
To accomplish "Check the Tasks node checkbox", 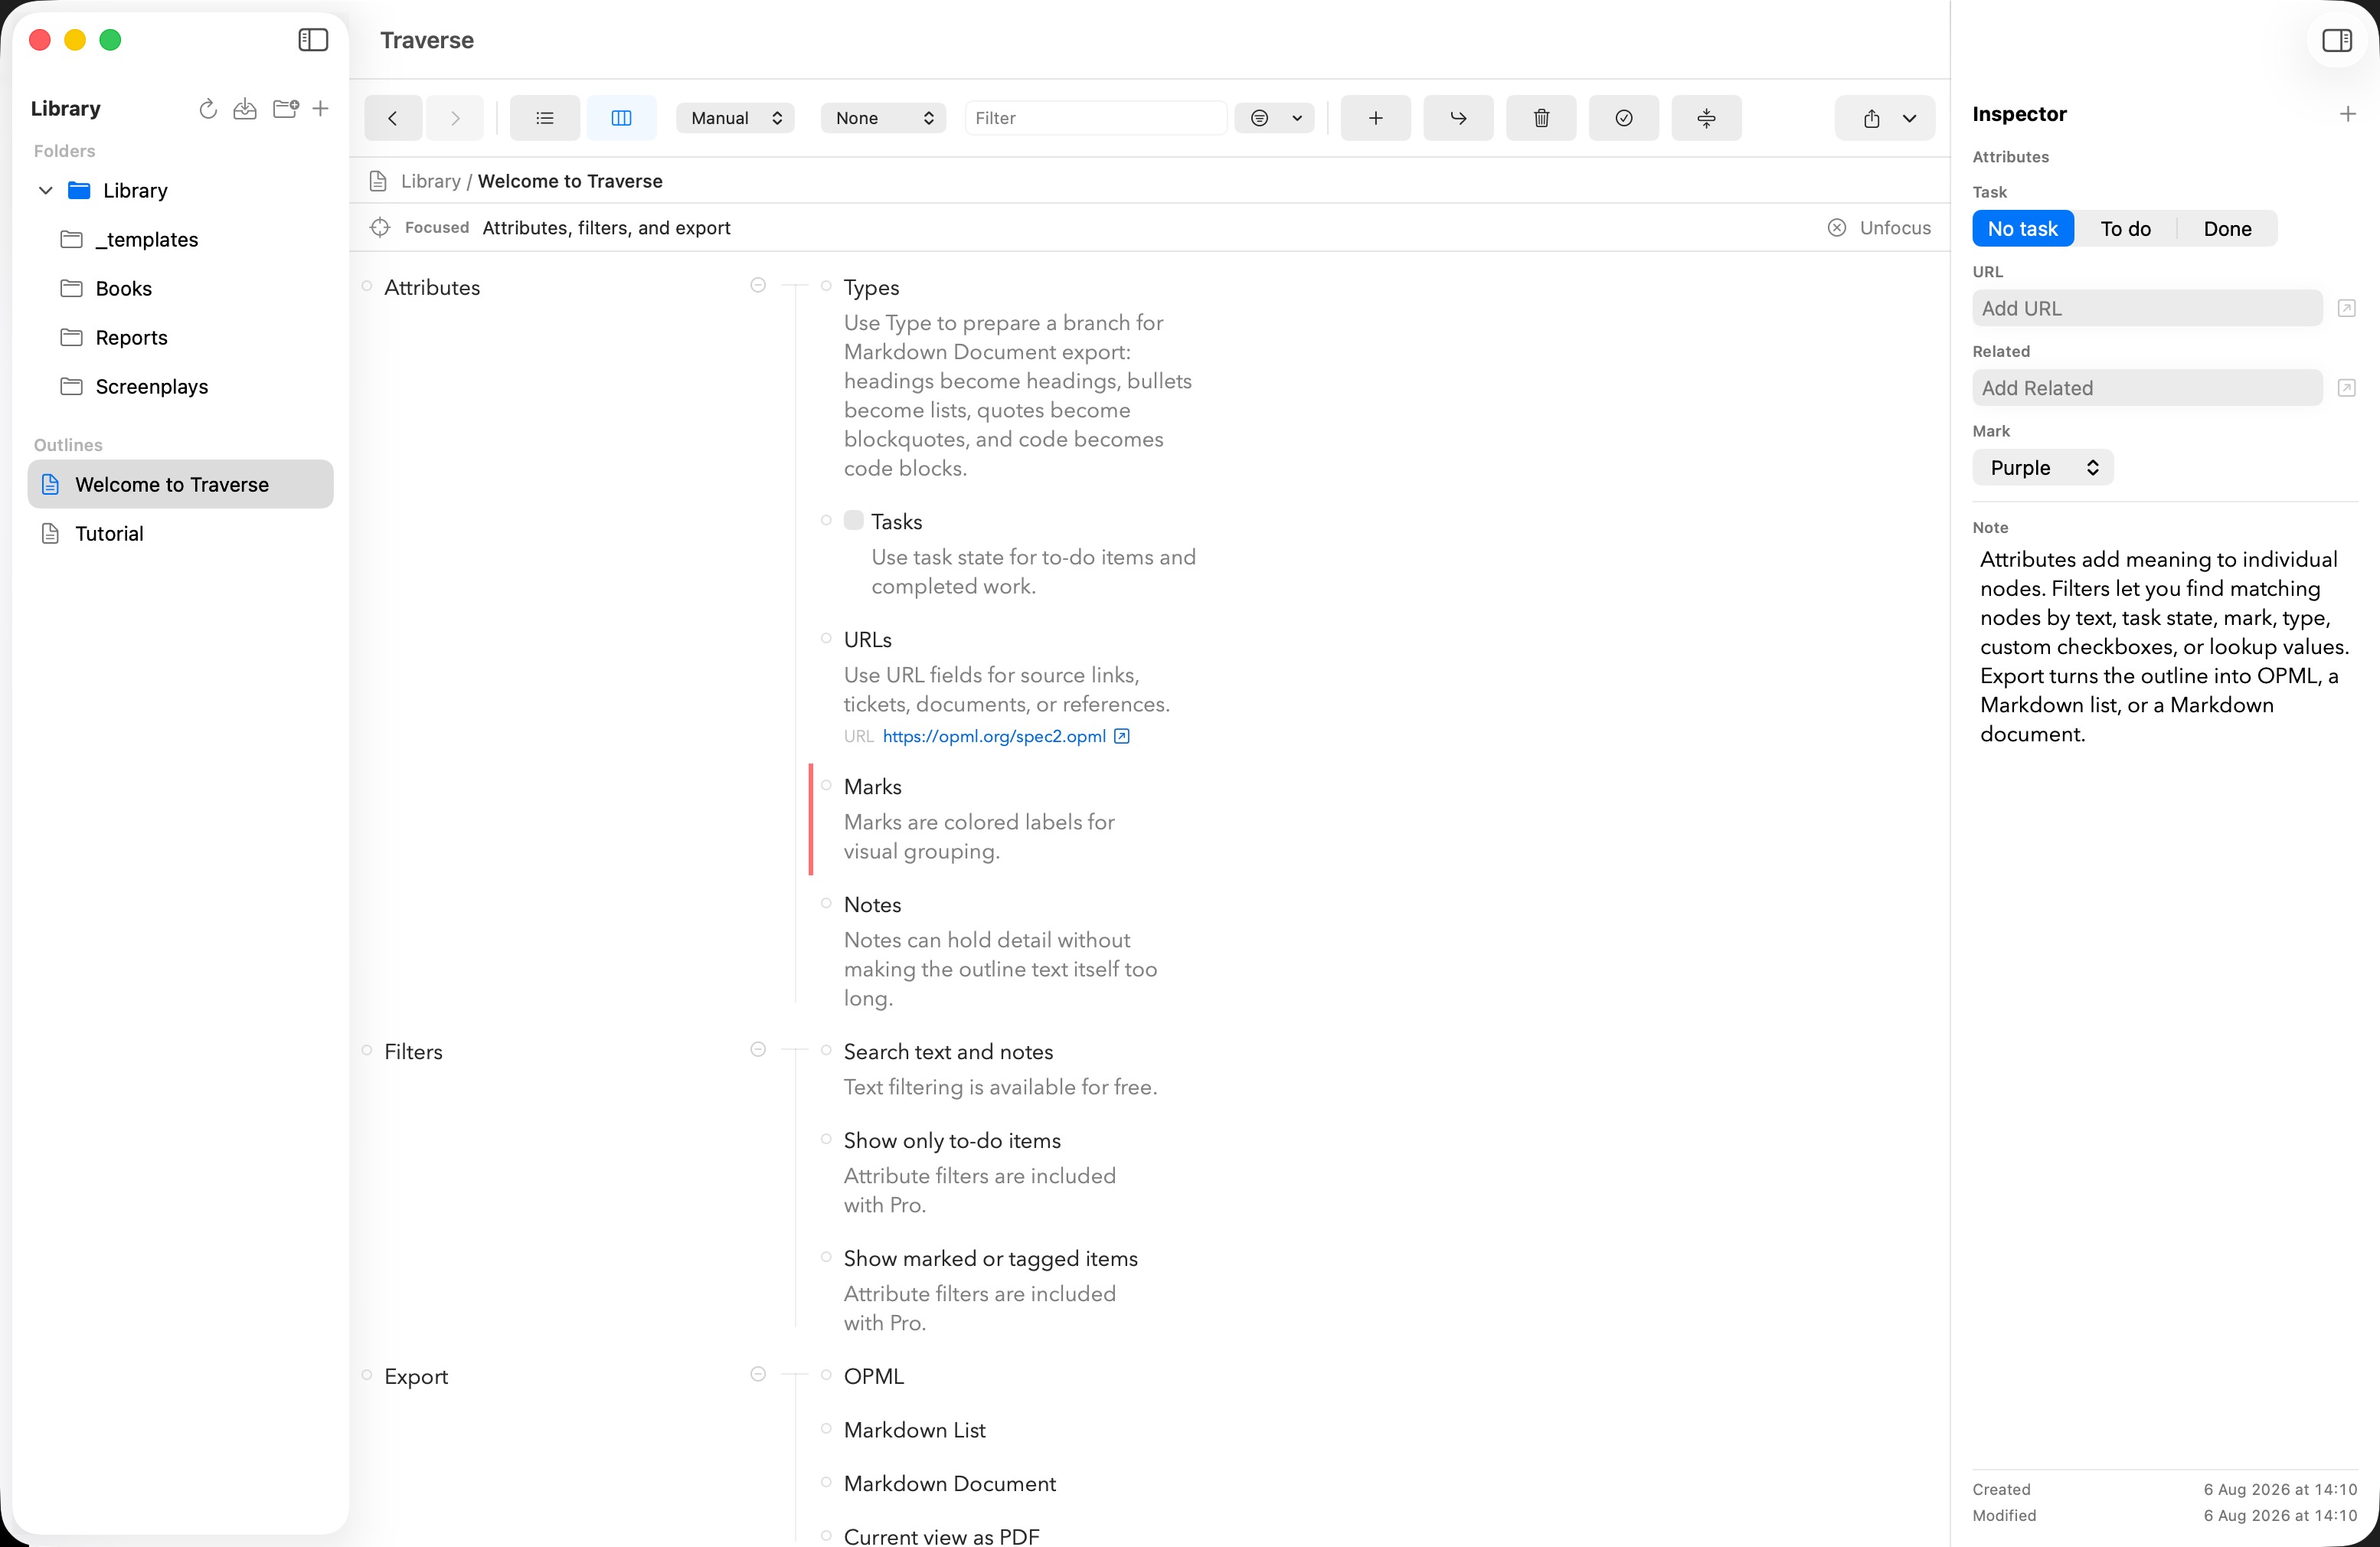I will click(853, 521).
